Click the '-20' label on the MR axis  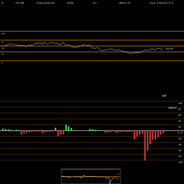[x=180, y=139]
